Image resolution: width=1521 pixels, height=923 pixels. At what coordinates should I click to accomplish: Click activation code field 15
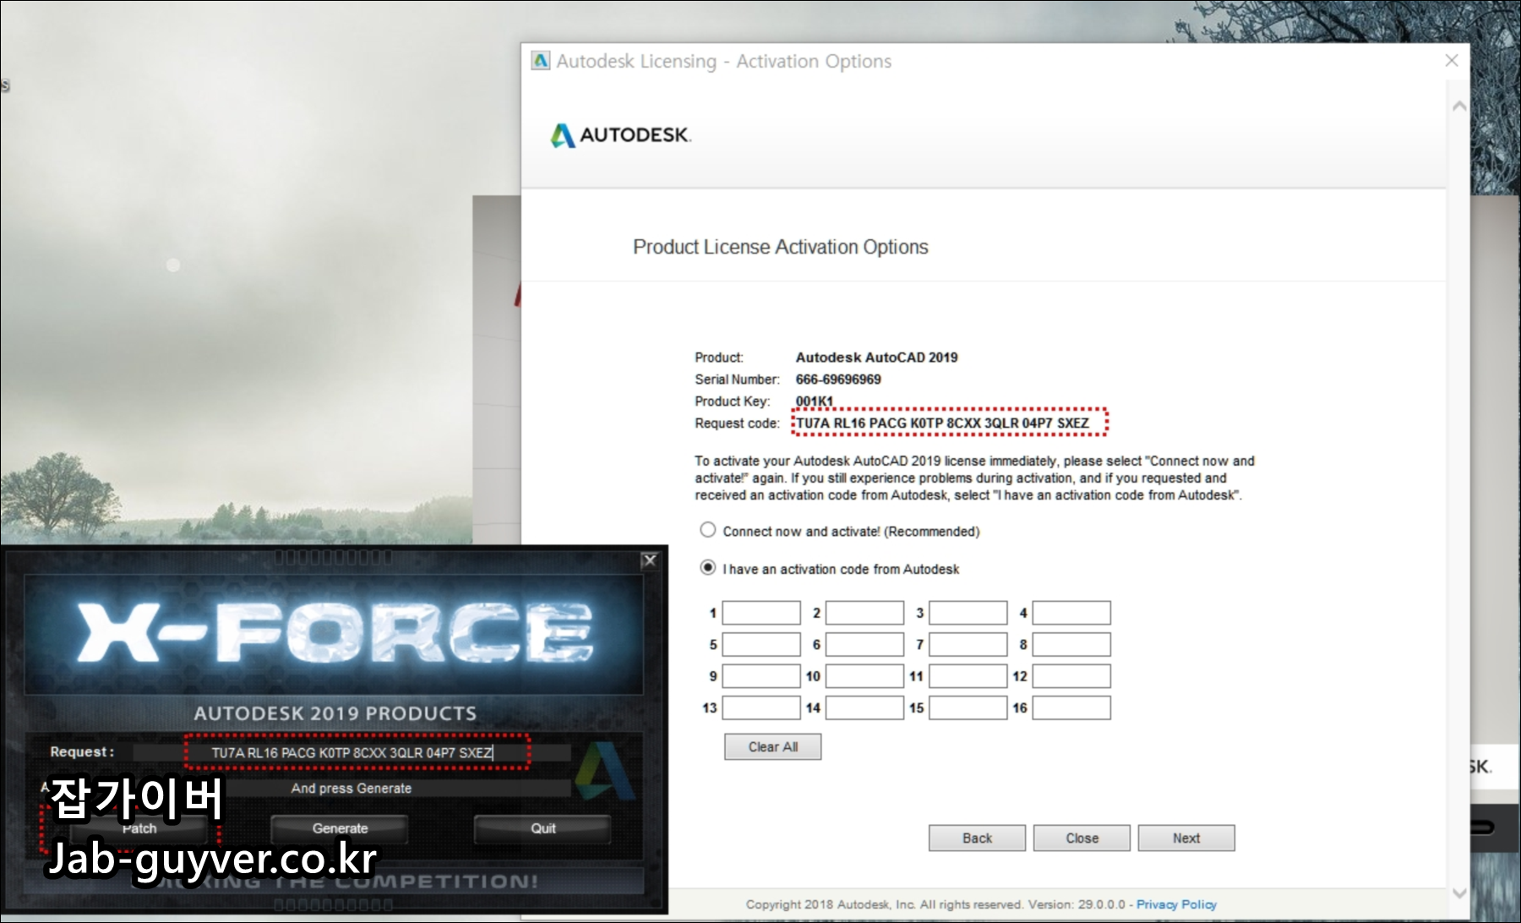968,707
